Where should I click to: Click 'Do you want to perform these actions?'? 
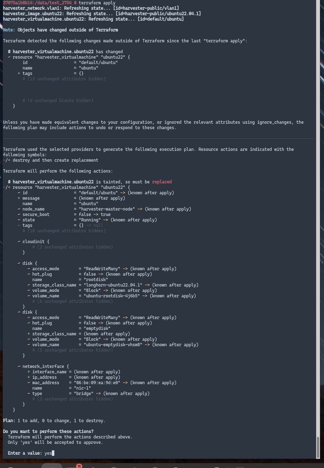[x=48, y=431]
